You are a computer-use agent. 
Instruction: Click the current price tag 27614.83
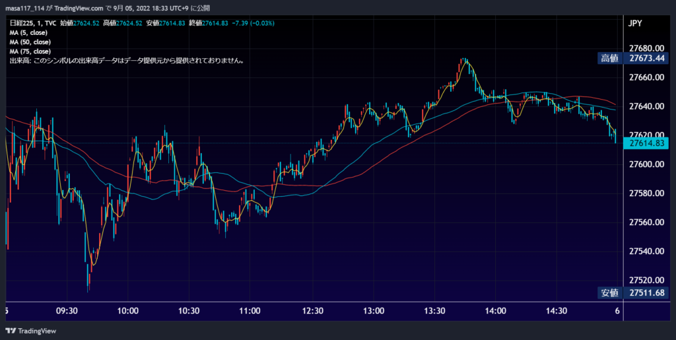(x=647, y=143)
